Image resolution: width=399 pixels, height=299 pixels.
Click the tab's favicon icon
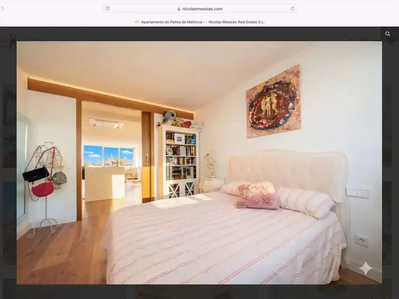(137, 22)
